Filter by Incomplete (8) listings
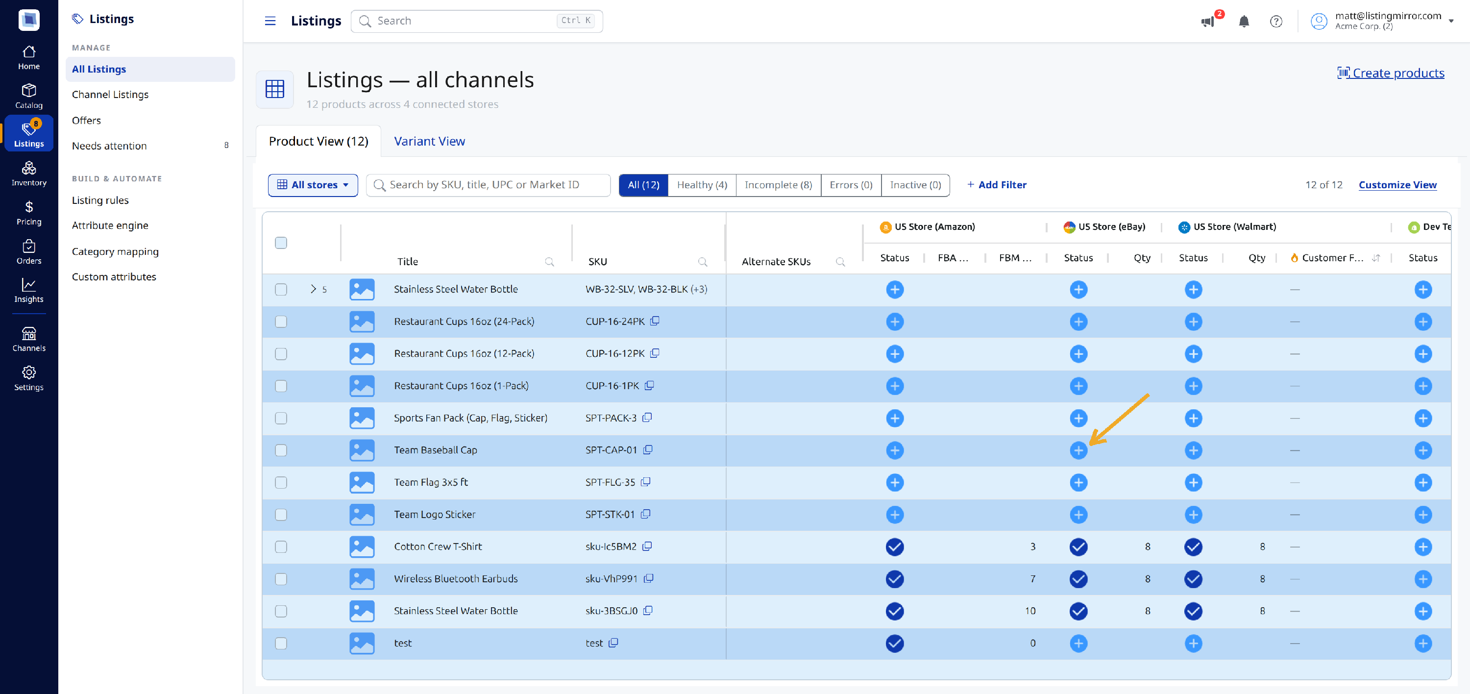Image resolution: width=1470 pixels, height=694 pixels. pos(778,185)
